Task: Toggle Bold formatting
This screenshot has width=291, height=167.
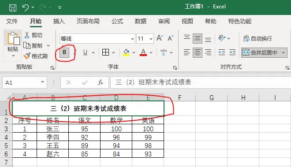Action: (x=64, y=52)
